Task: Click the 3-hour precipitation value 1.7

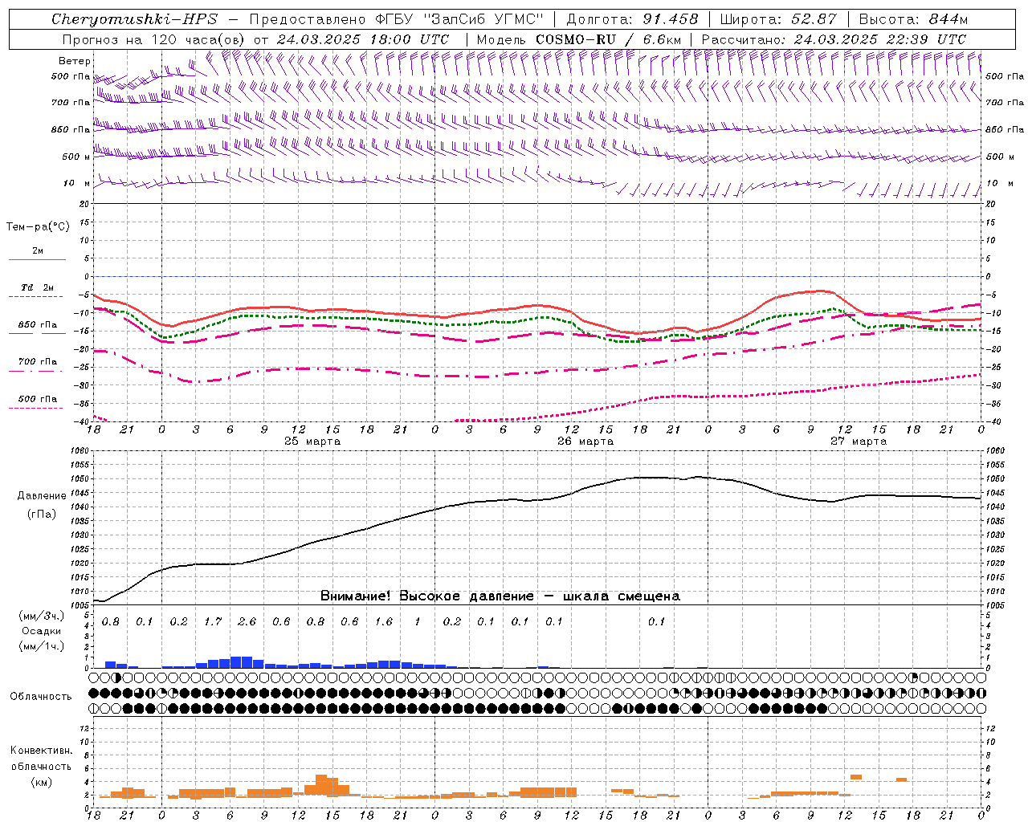Action: (x=213, y=622)
